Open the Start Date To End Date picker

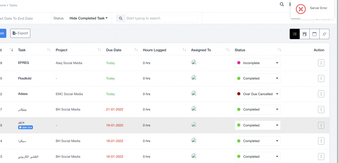[x=17, y=19]
